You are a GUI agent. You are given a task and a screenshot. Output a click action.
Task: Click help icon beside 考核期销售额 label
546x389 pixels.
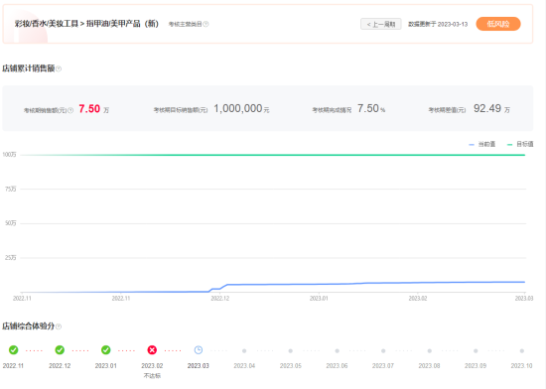pos(70,110)
